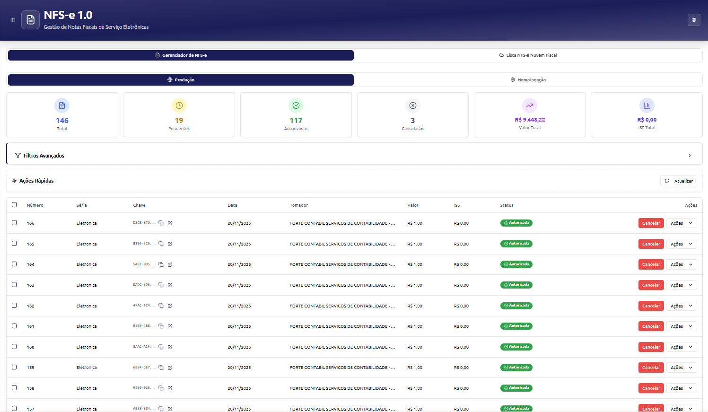
Task: Select the Homologação environment tab
Action: pos(528,80)
